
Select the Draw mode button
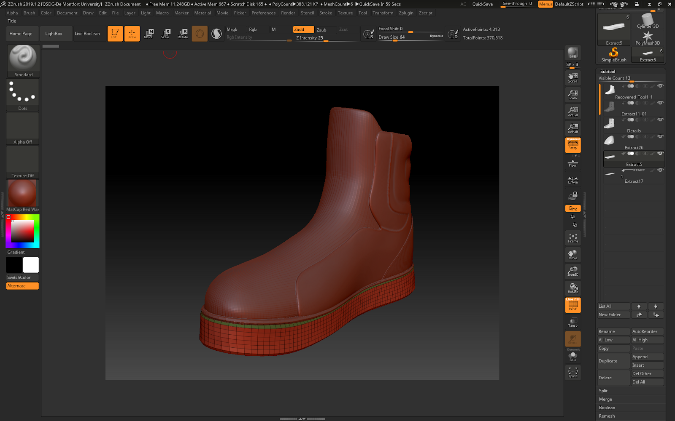tap(132, 34)
